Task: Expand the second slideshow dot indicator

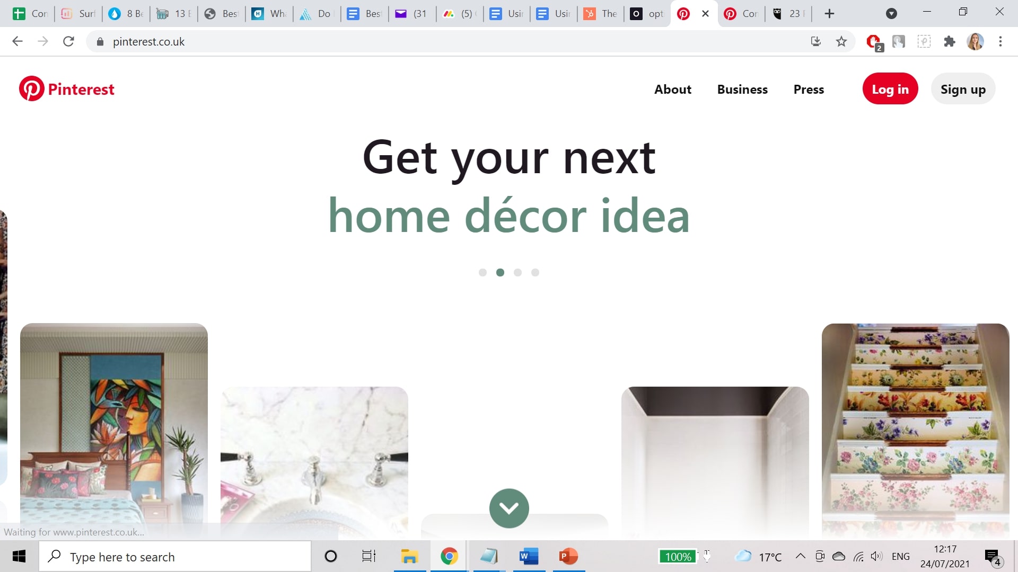Action: click(500, 272)
